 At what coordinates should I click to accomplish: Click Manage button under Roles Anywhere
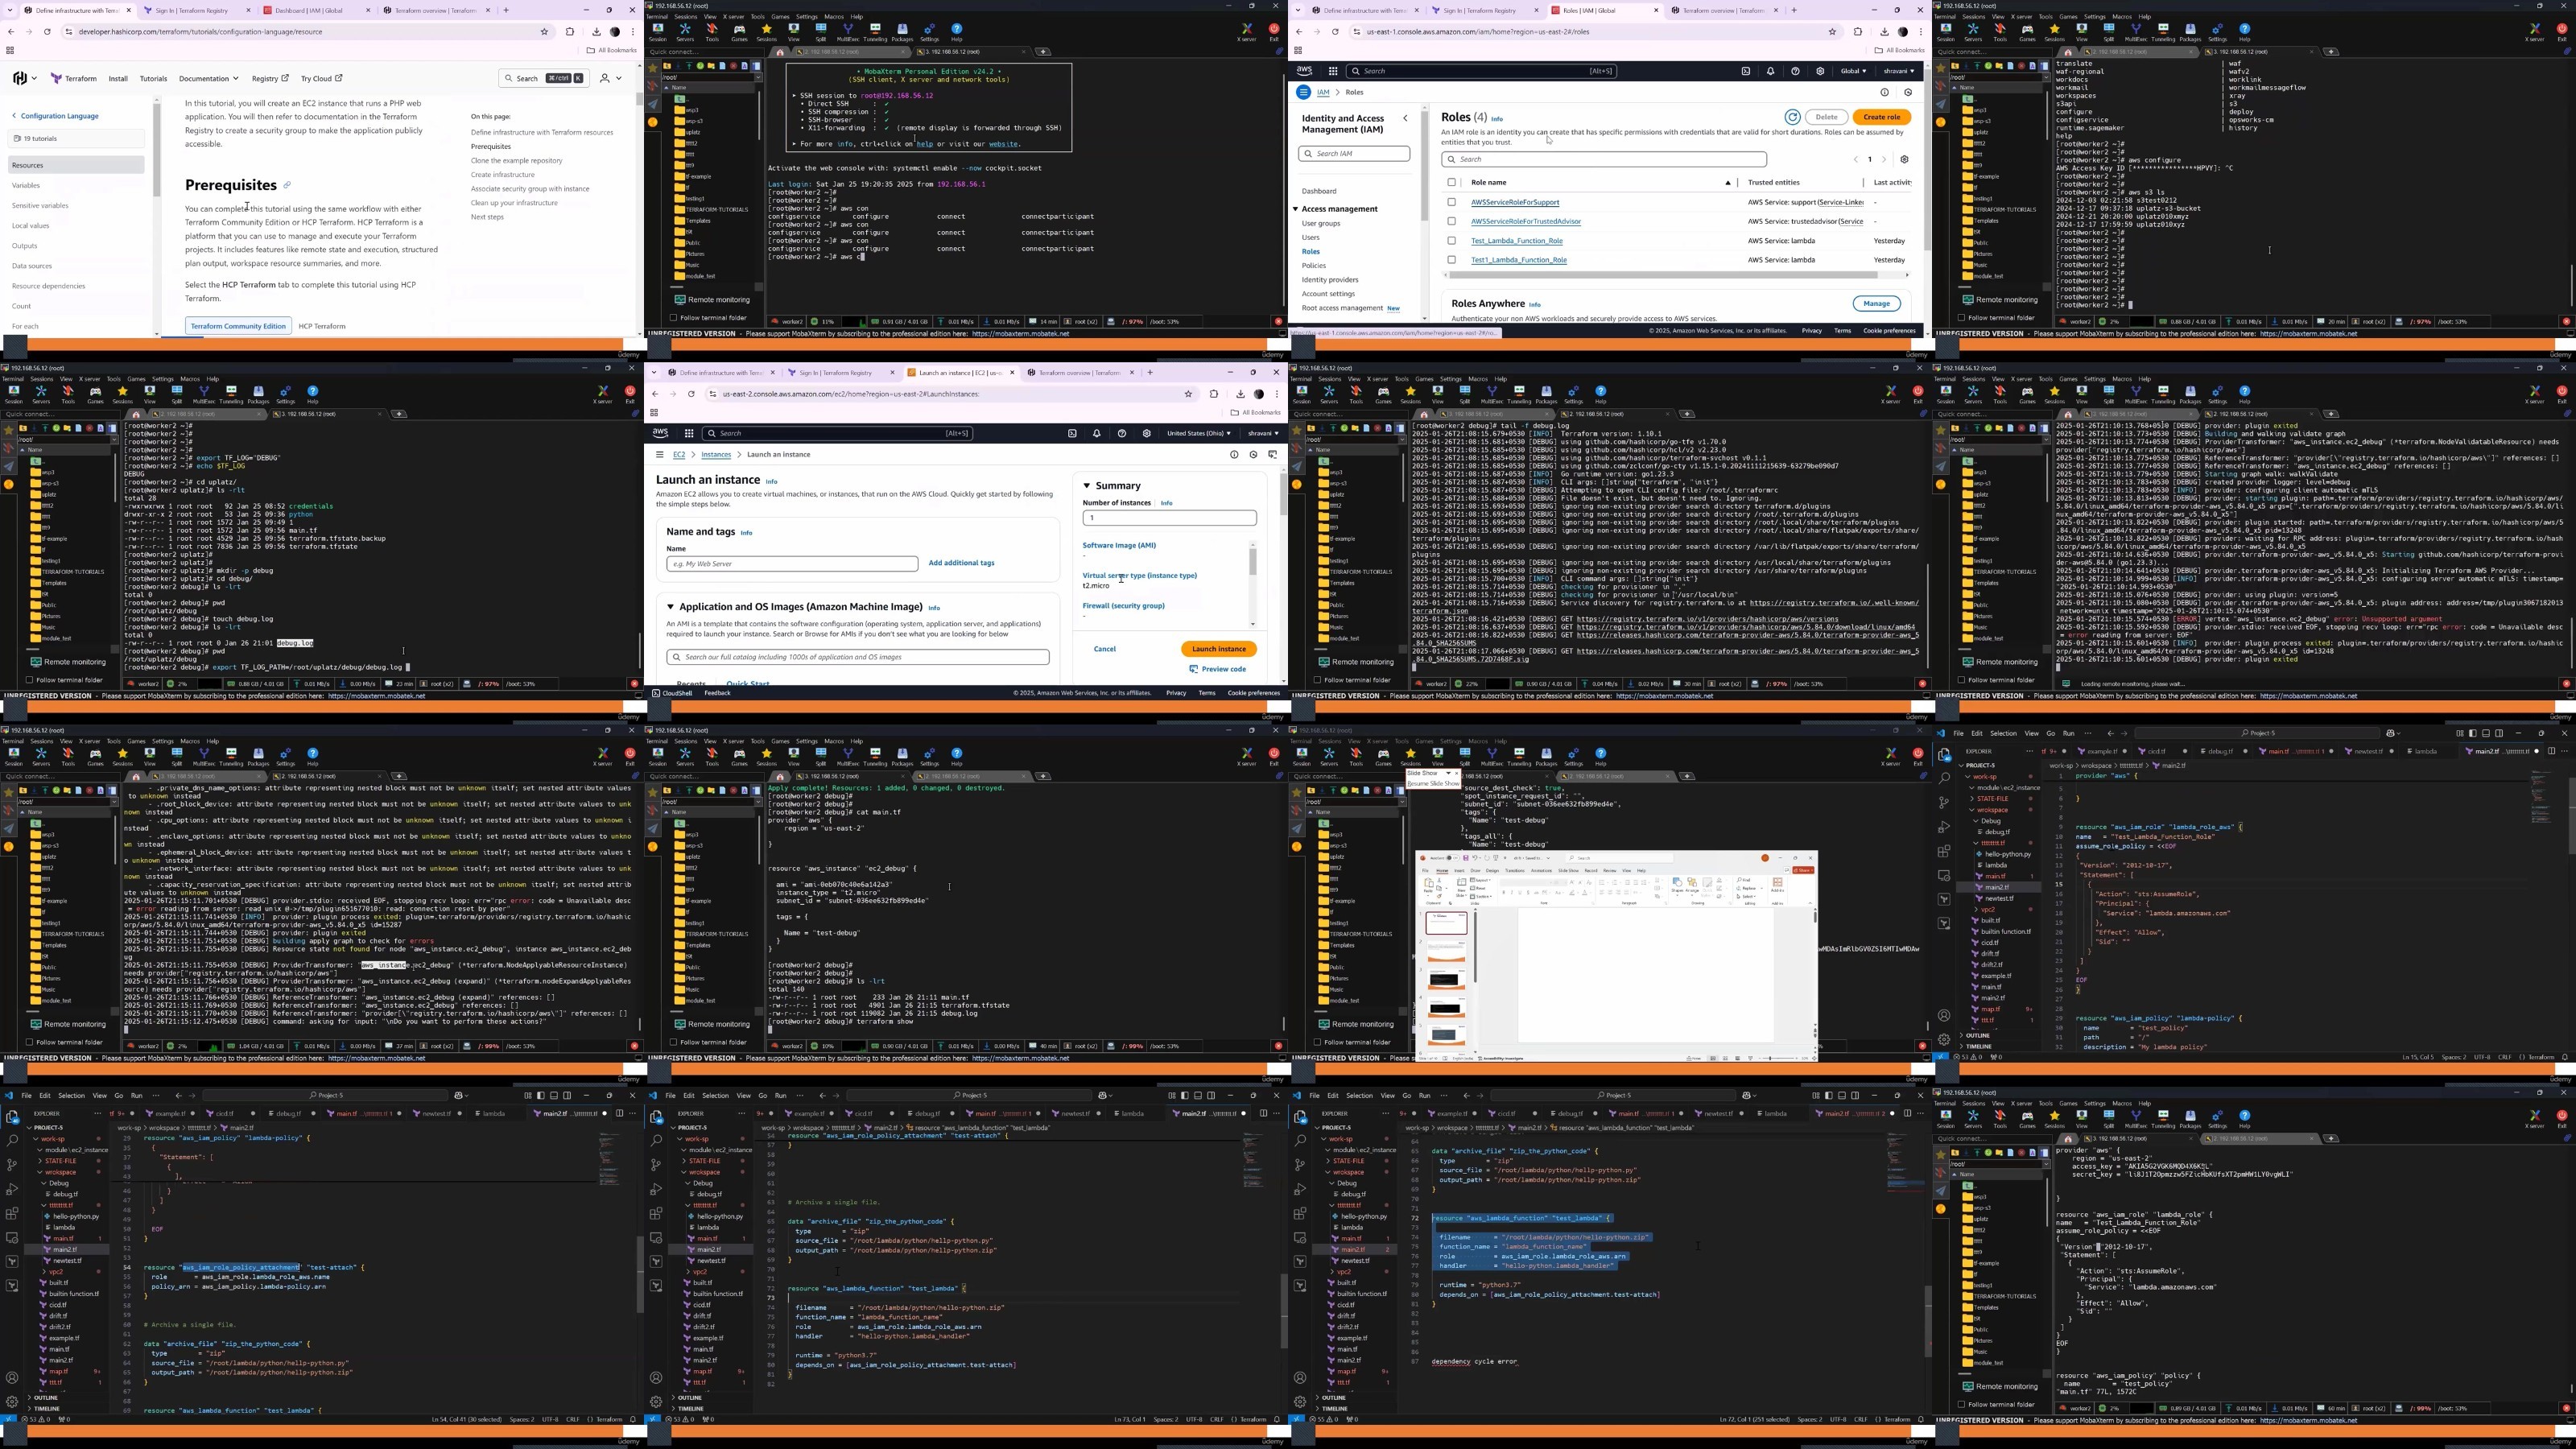point(1876,303)
